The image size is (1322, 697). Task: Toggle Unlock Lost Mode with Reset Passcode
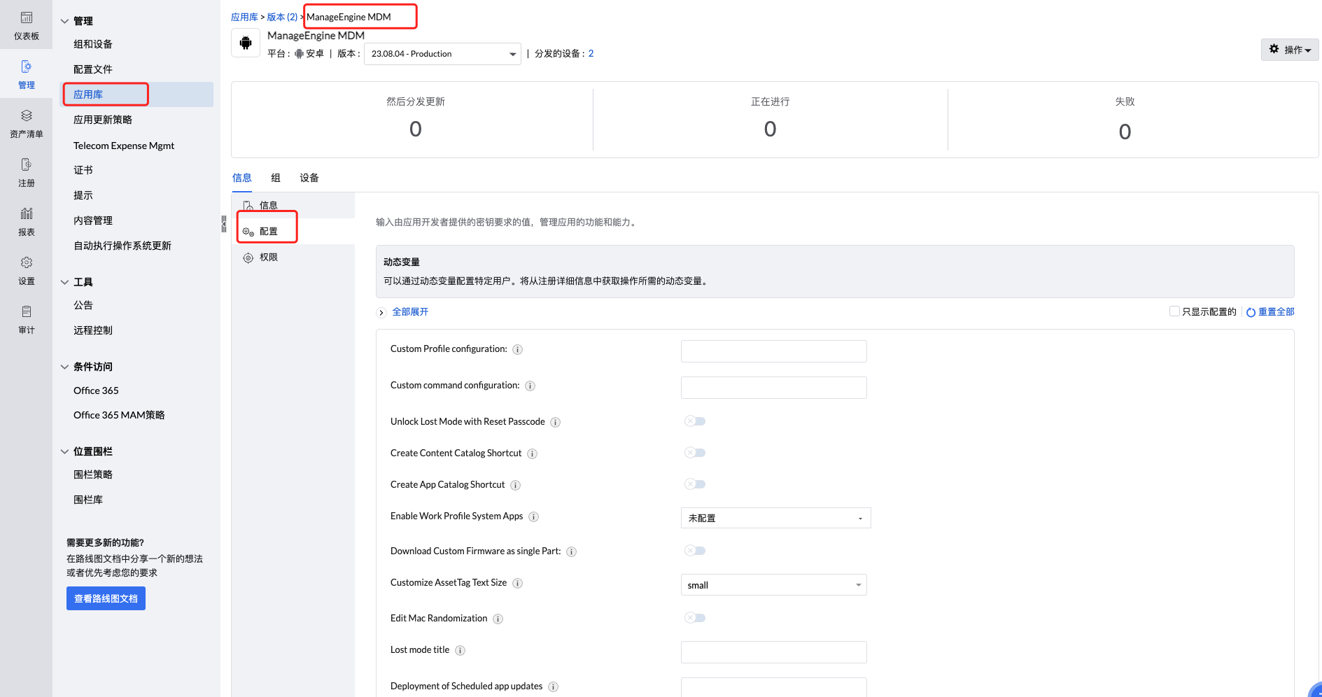click(x=695, y=421)
